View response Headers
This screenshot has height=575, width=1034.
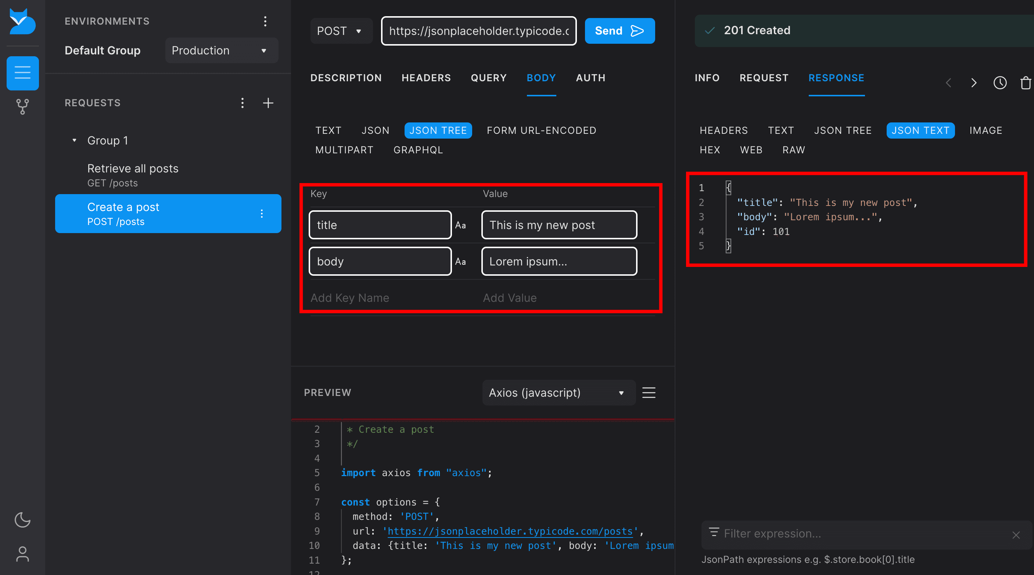click(x=724, y=131)
